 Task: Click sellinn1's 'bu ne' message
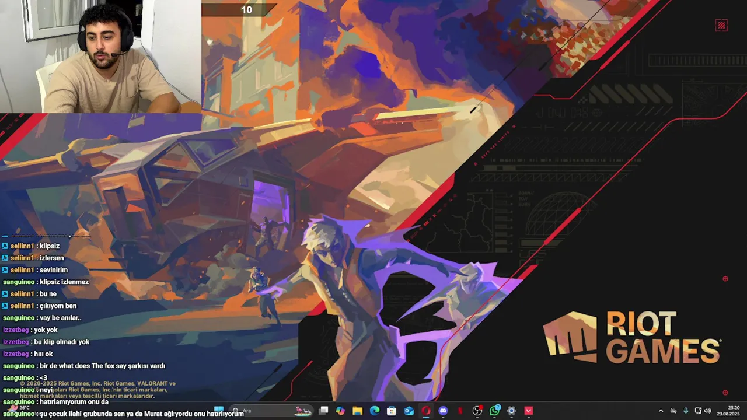coord(48,294)
